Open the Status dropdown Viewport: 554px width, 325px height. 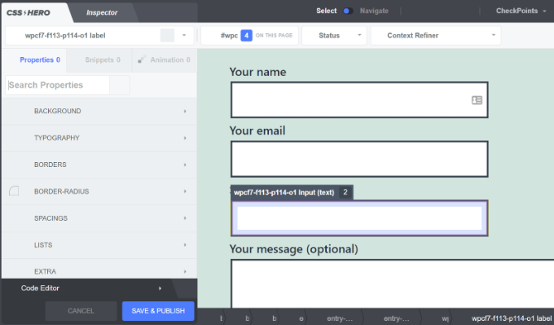pos(334,35)
